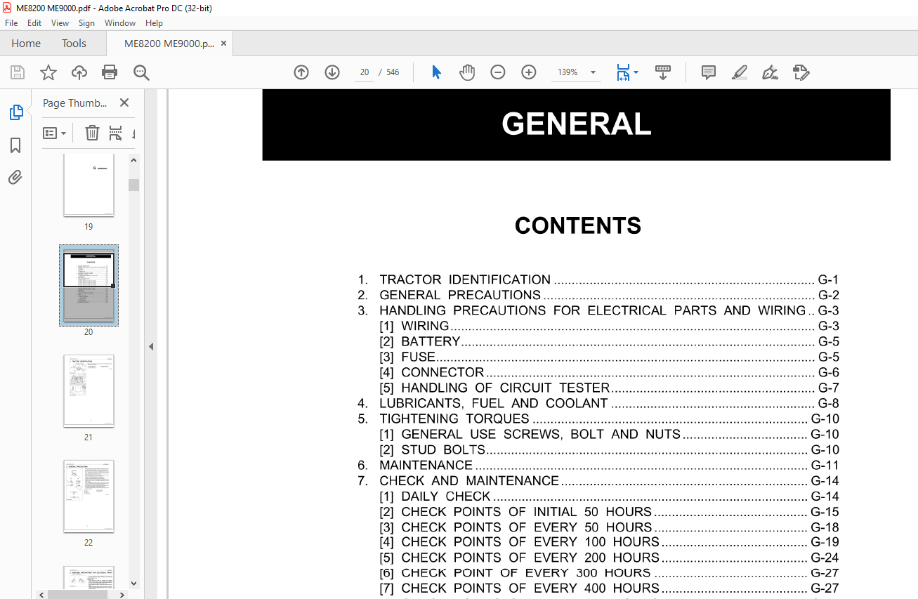Add a comment with speech bubble icon
Screen dimensions: 918x599
pos(709,72)
